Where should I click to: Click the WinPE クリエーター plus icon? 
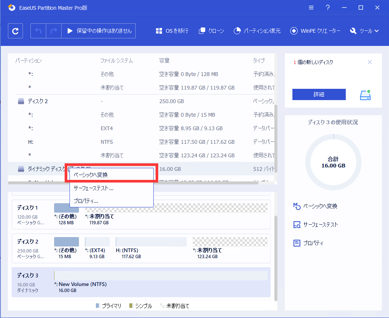[294, 31]
